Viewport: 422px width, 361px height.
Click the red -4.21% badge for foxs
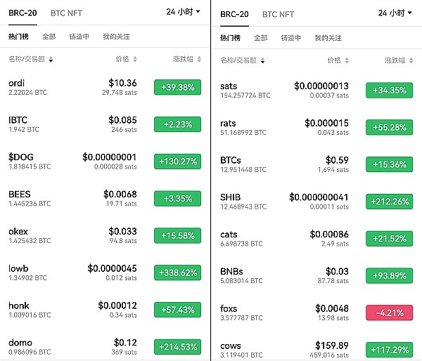(389, 313)
